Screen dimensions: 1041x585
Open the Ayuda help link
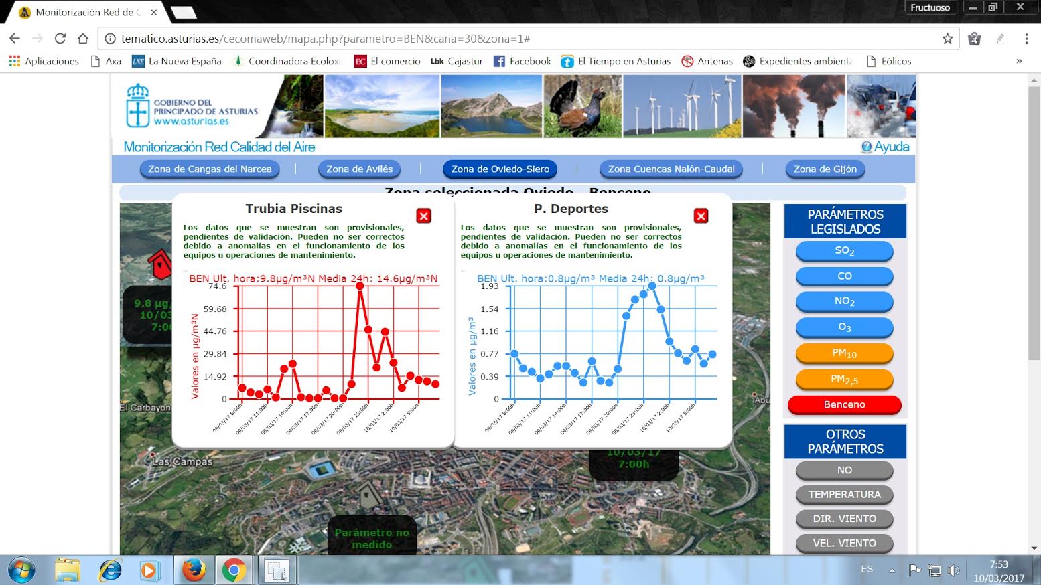coord(886,147)
